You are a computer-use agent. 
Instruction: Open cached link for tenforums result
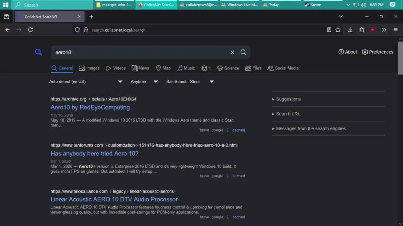tap(239, 176)
